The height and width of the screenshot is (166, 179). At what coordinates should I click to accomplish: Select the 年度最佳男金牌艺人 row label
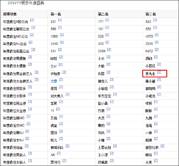[18, 74]
